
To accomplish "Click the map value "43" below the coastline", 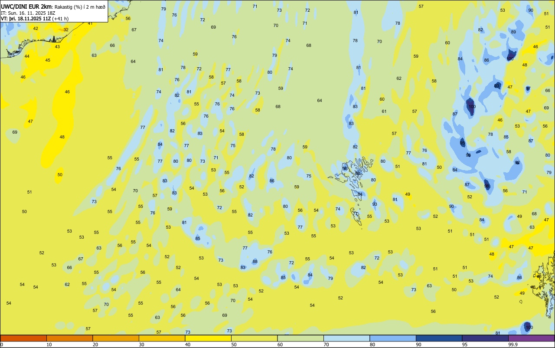I will click(x=57, y=47).
